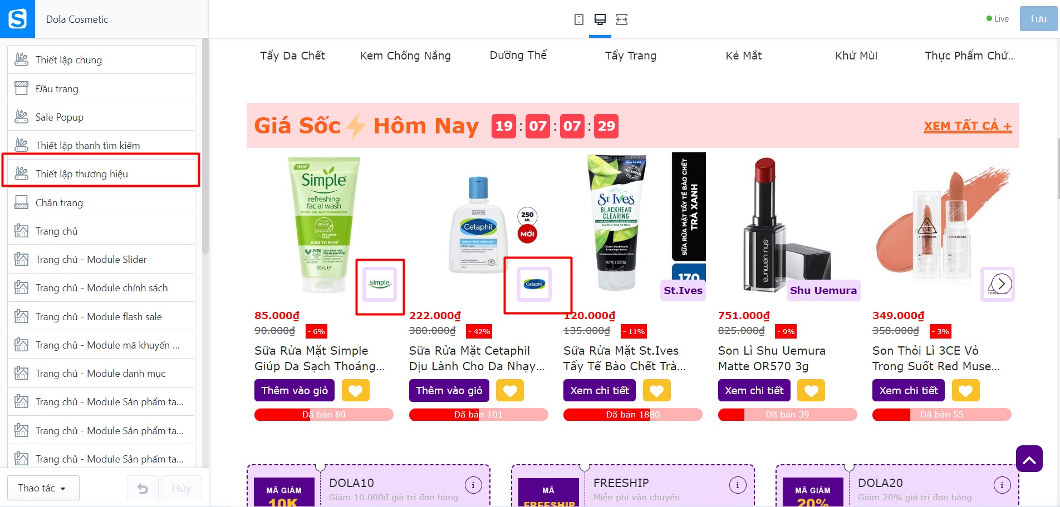Open Thao tác dropdown
This screenshot has height=507, width=1060.
(43, 488)
